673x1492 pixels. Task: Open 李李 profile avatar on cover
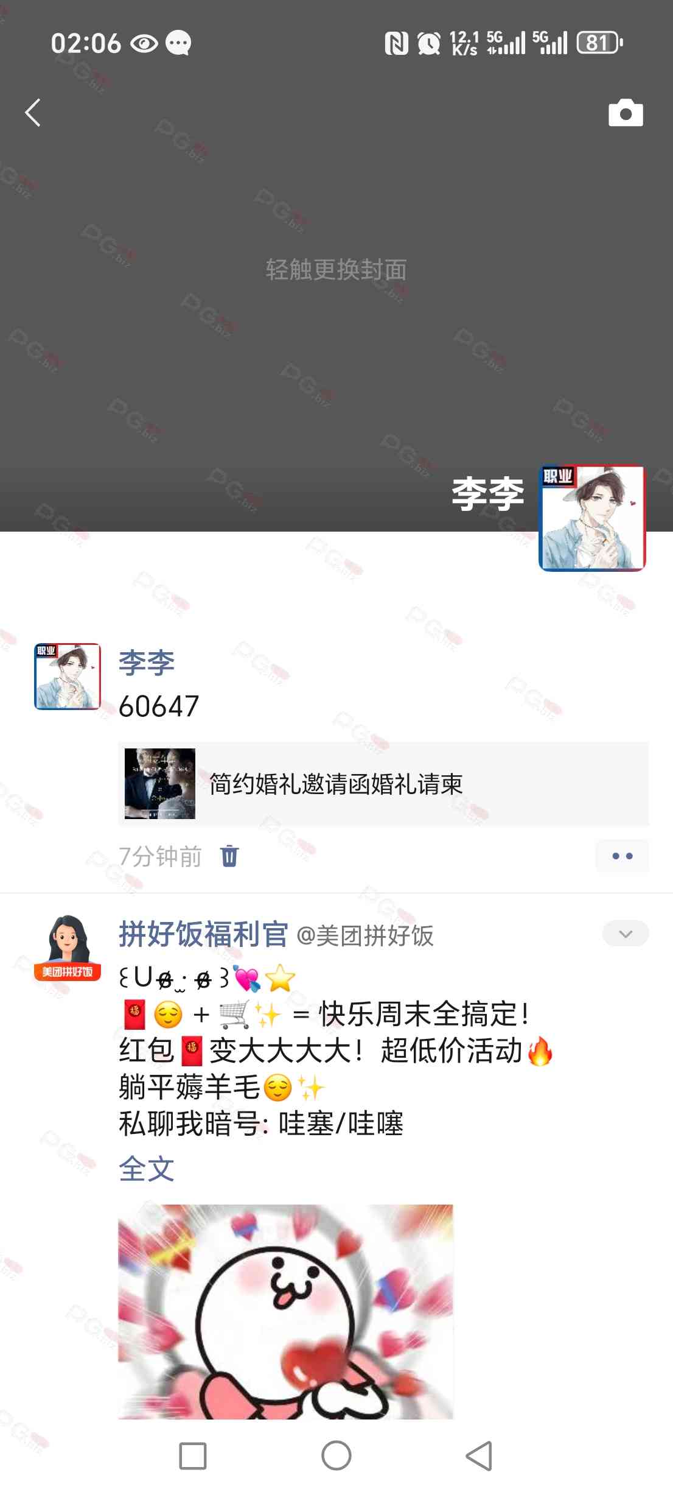pos(592,518)
